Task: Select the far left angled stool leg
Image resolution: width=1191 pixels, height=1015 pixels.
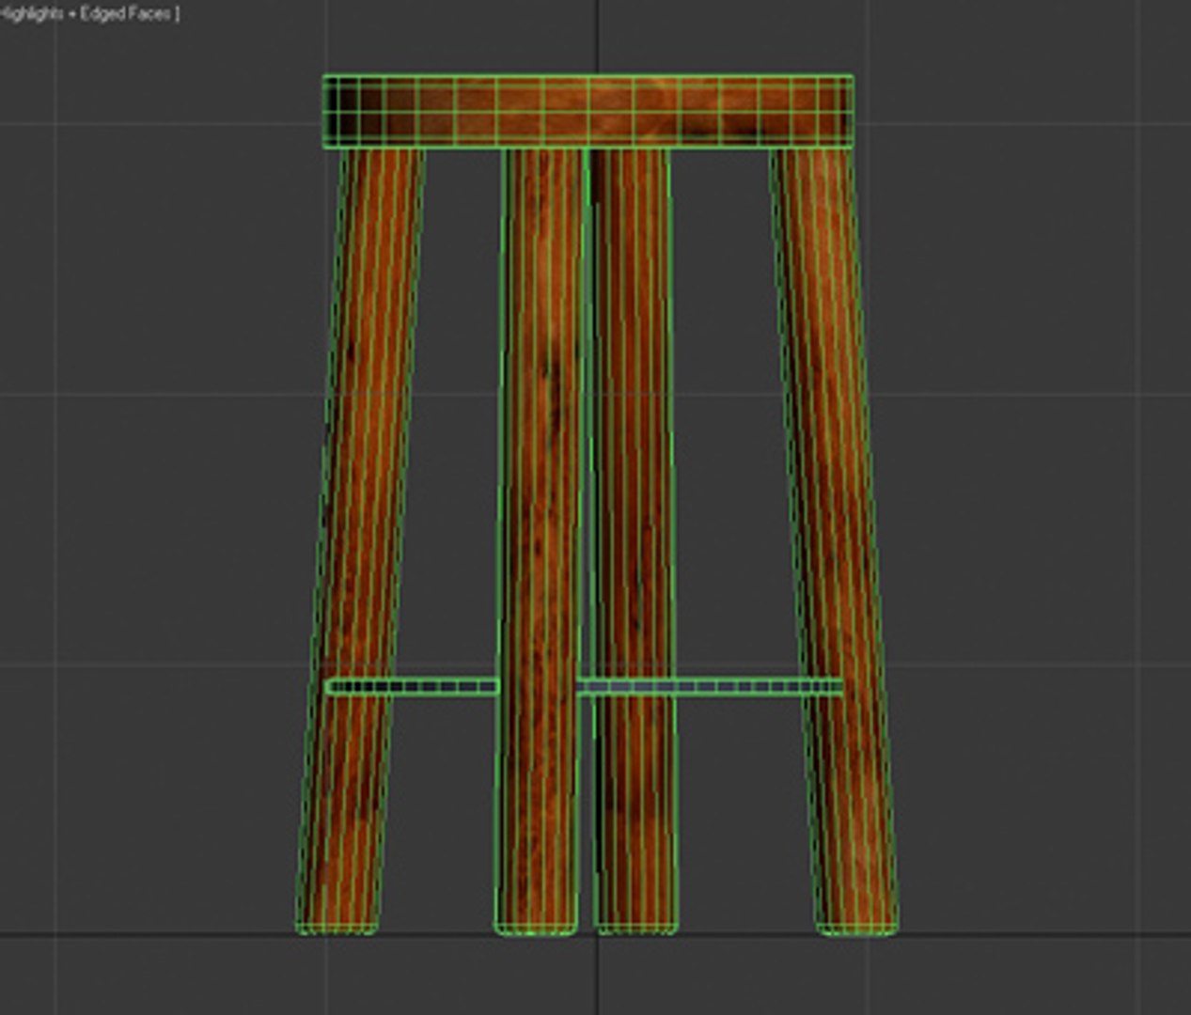Action: coord(360,540)
